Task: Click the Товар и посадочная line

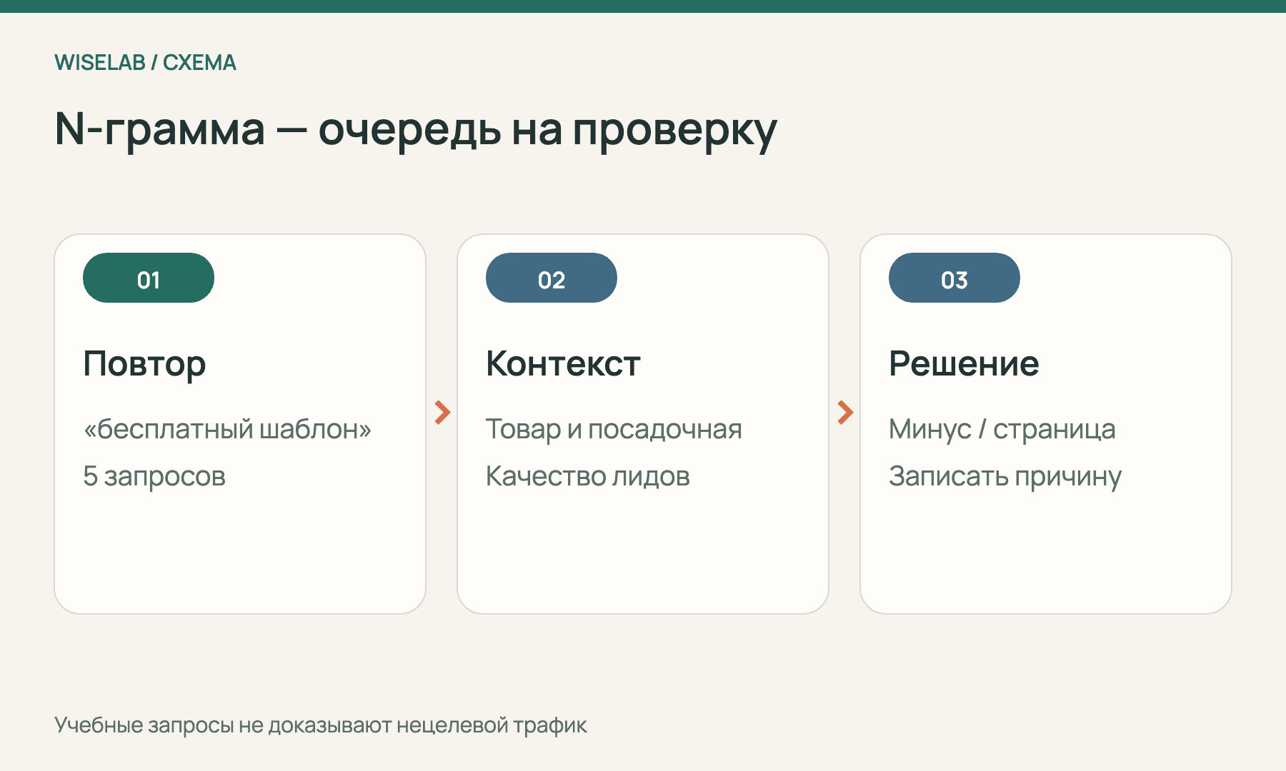Action: [614, 429]
